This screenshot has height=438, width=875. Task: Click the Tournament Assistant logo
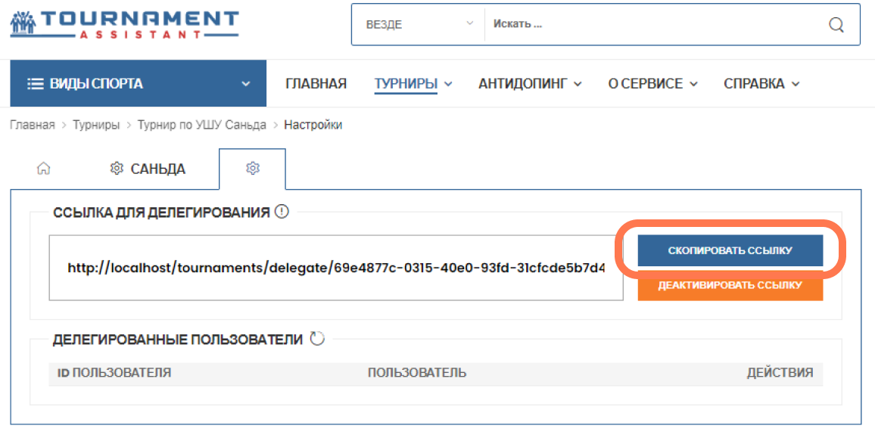click(x=124, y=24)
